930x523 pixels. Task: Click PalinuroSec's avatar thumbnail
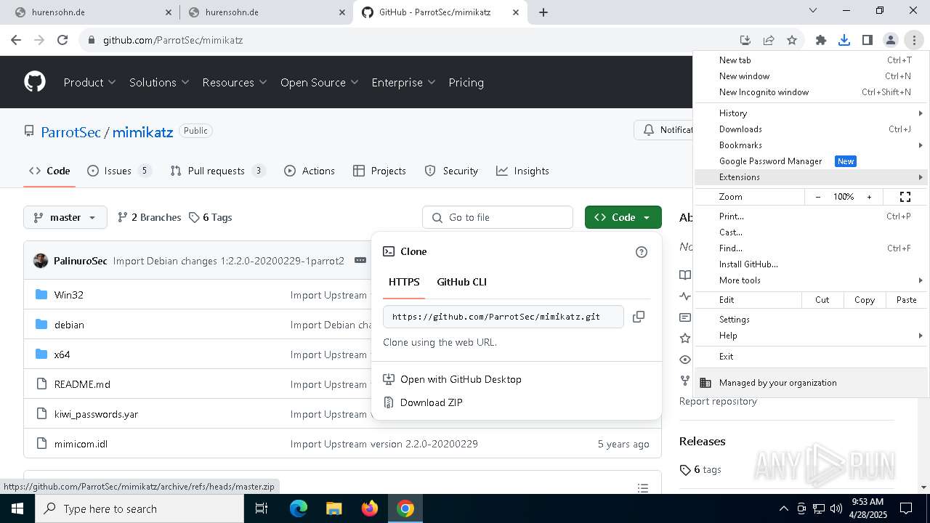pos(41,261)
